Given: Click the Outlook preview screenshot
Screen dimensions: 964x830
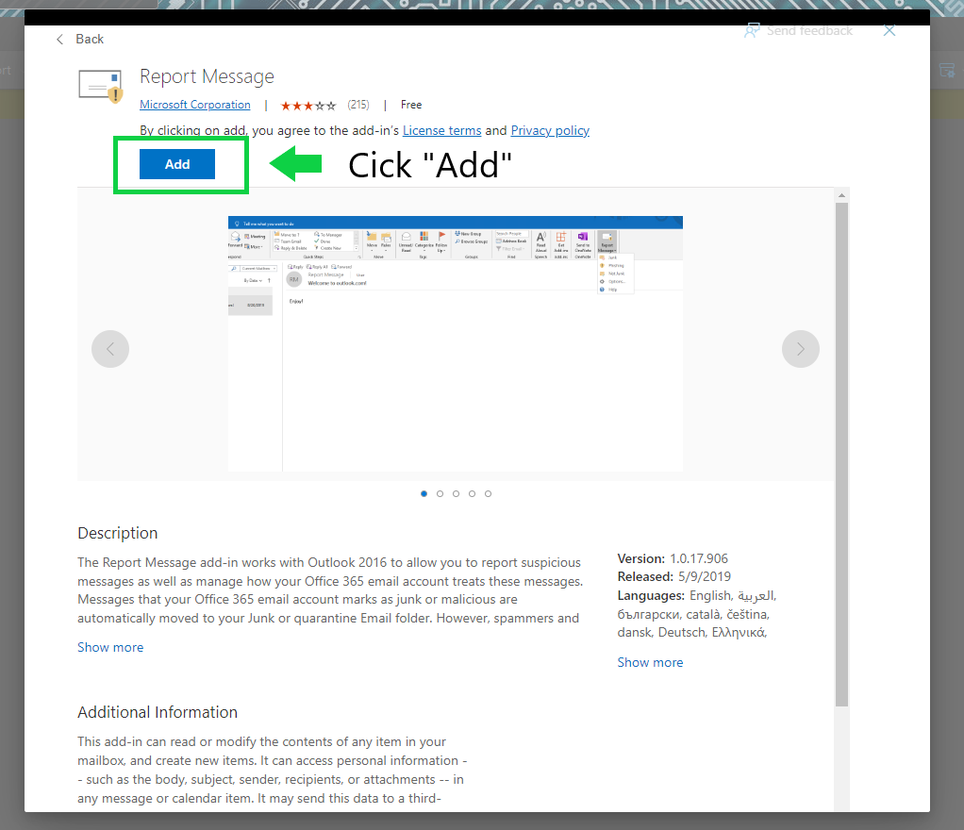Looking at the screenshot, I should coord(455,343).
